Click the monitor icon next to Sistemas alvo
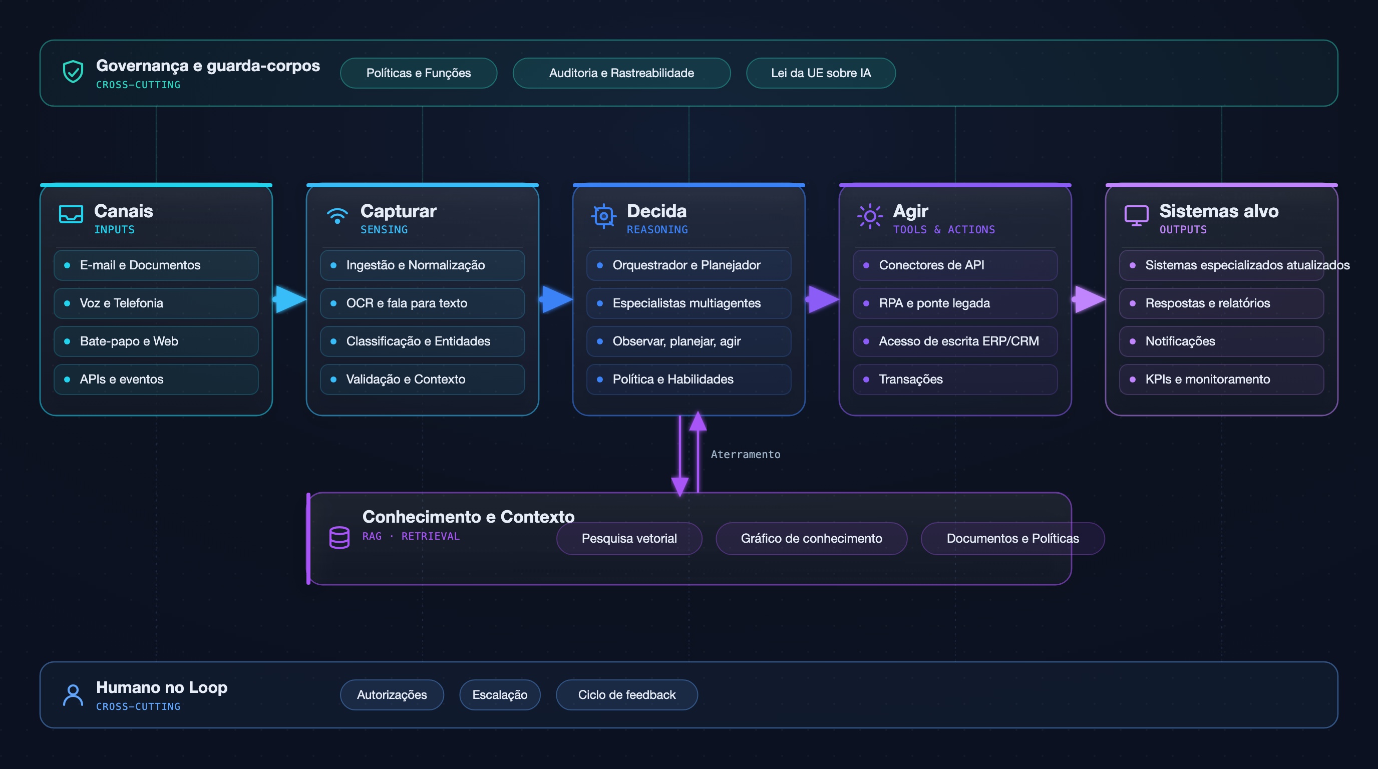This screenshot has height=769, width=1378. click(1136, 215)
